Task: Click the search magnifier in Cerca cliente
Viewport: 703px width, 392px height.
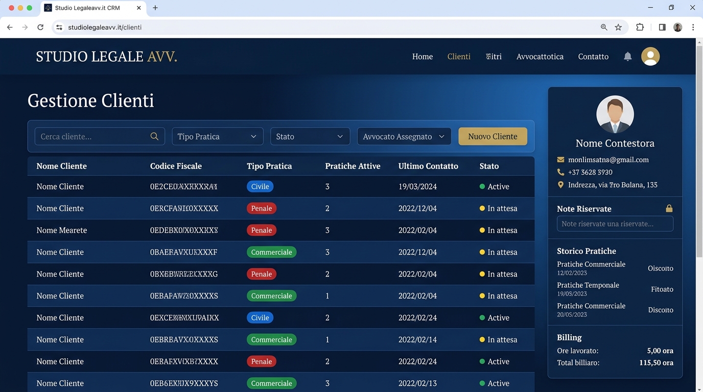Action: coord(154,136)
